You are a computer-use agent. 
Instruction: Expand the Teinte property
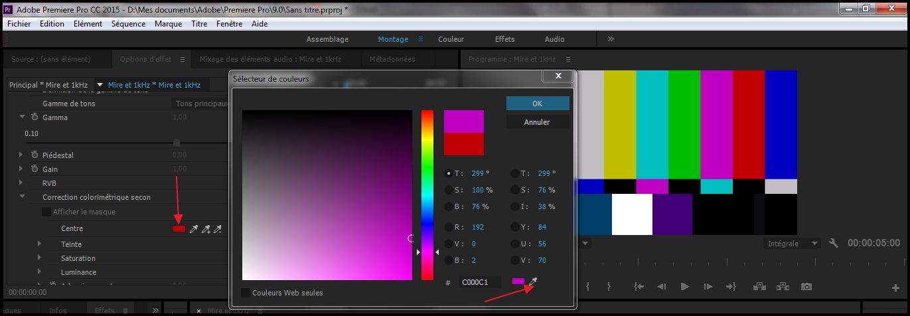[x=39, y=244]
